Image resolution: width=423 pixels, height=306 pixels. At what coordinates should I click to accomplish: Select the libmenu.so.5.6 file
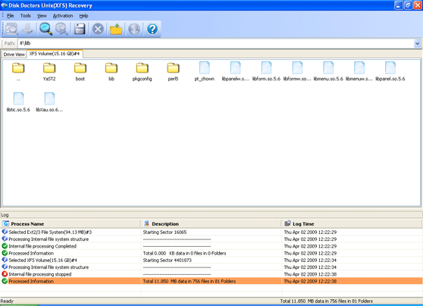coord(328,71)
